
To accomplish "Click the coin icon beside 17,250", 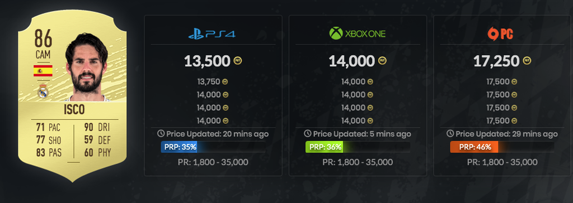I will coord(527,60).
